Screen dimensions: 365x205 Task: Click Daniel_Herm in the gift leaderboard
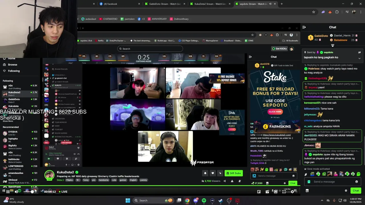point(342,36)
